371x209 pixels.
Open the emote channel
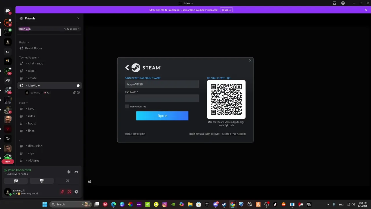point(50,78)
